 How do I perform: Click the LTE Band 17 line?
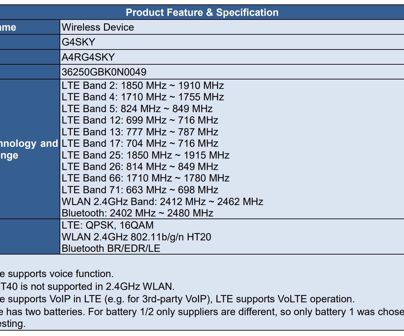[x=140, y=143]
